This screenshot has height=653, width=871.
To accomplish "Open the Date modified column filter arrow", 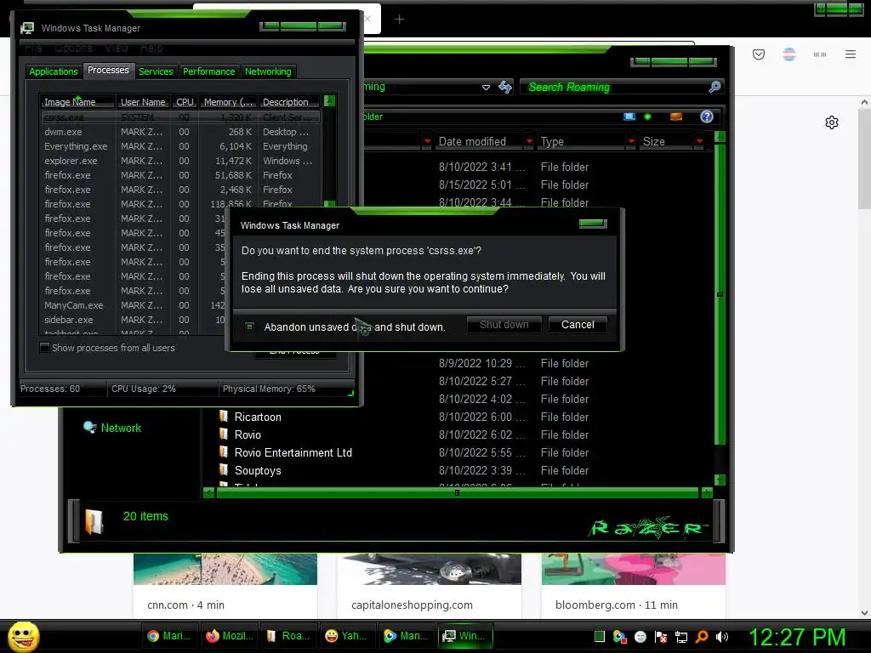I will (x=529, y=141).
